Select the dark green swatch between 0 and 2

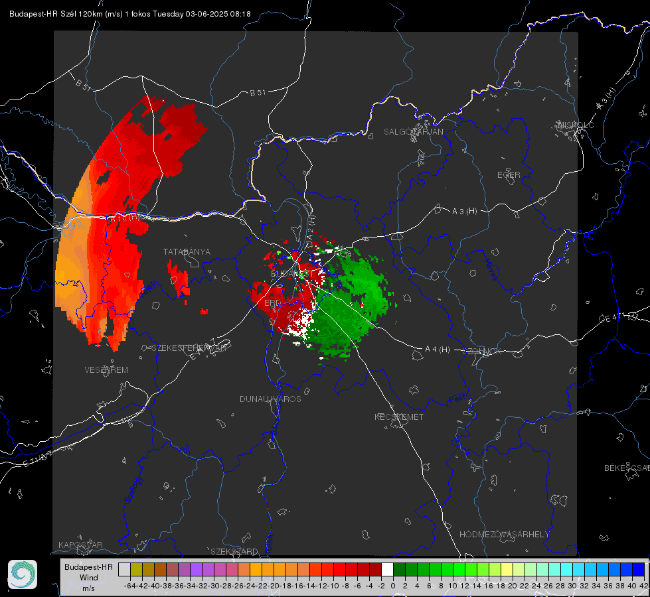click(399, 569)
